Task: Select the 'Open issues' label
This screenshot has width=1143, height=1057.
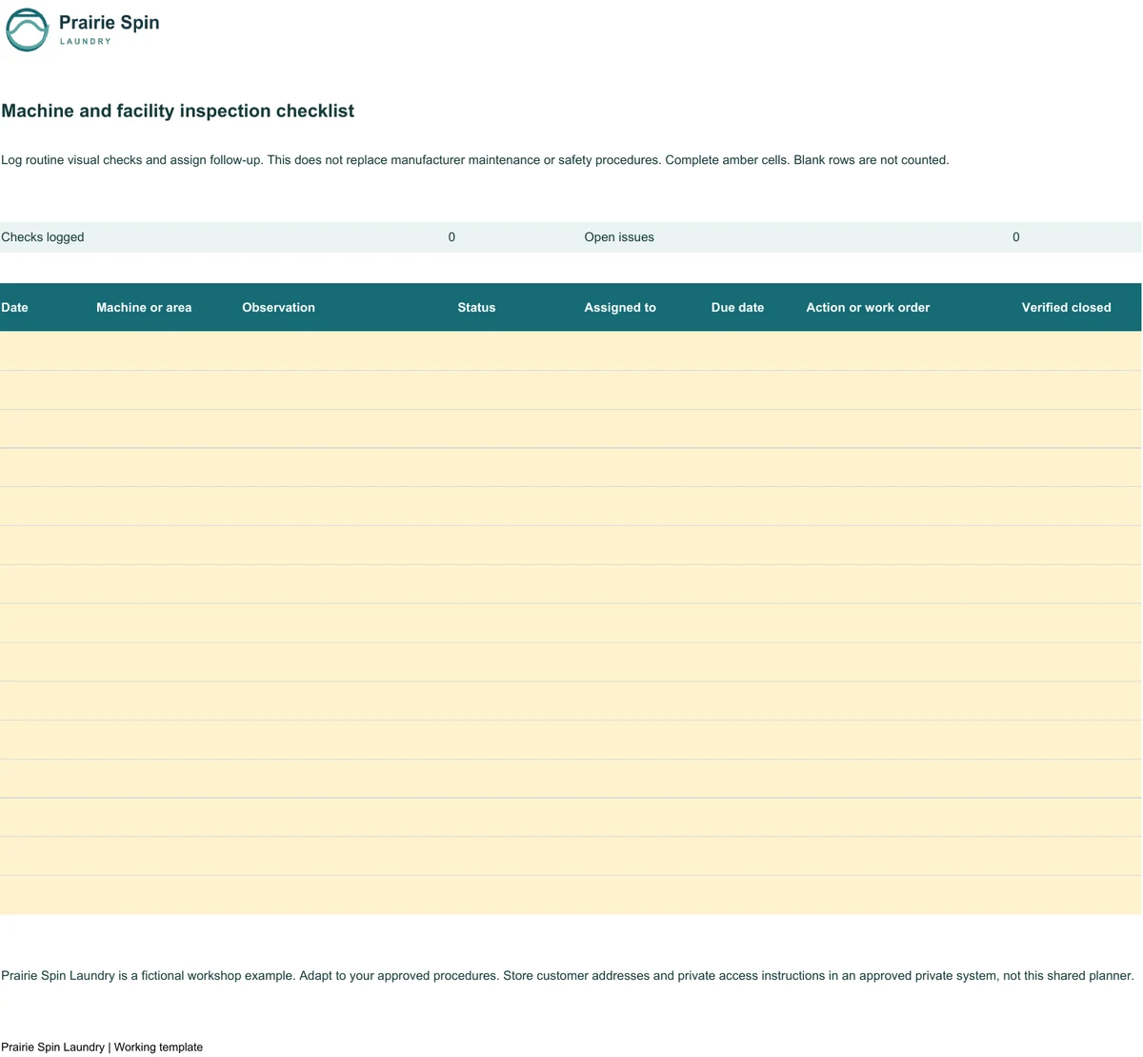Action: pos(619,237)
